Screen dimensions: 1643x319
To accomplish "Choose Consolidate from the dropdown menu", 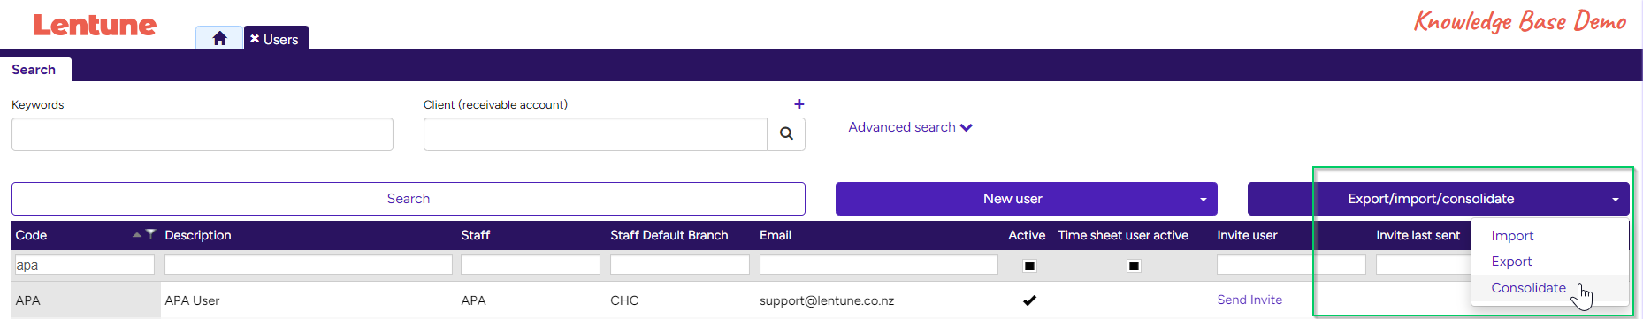I will 1528,288.
